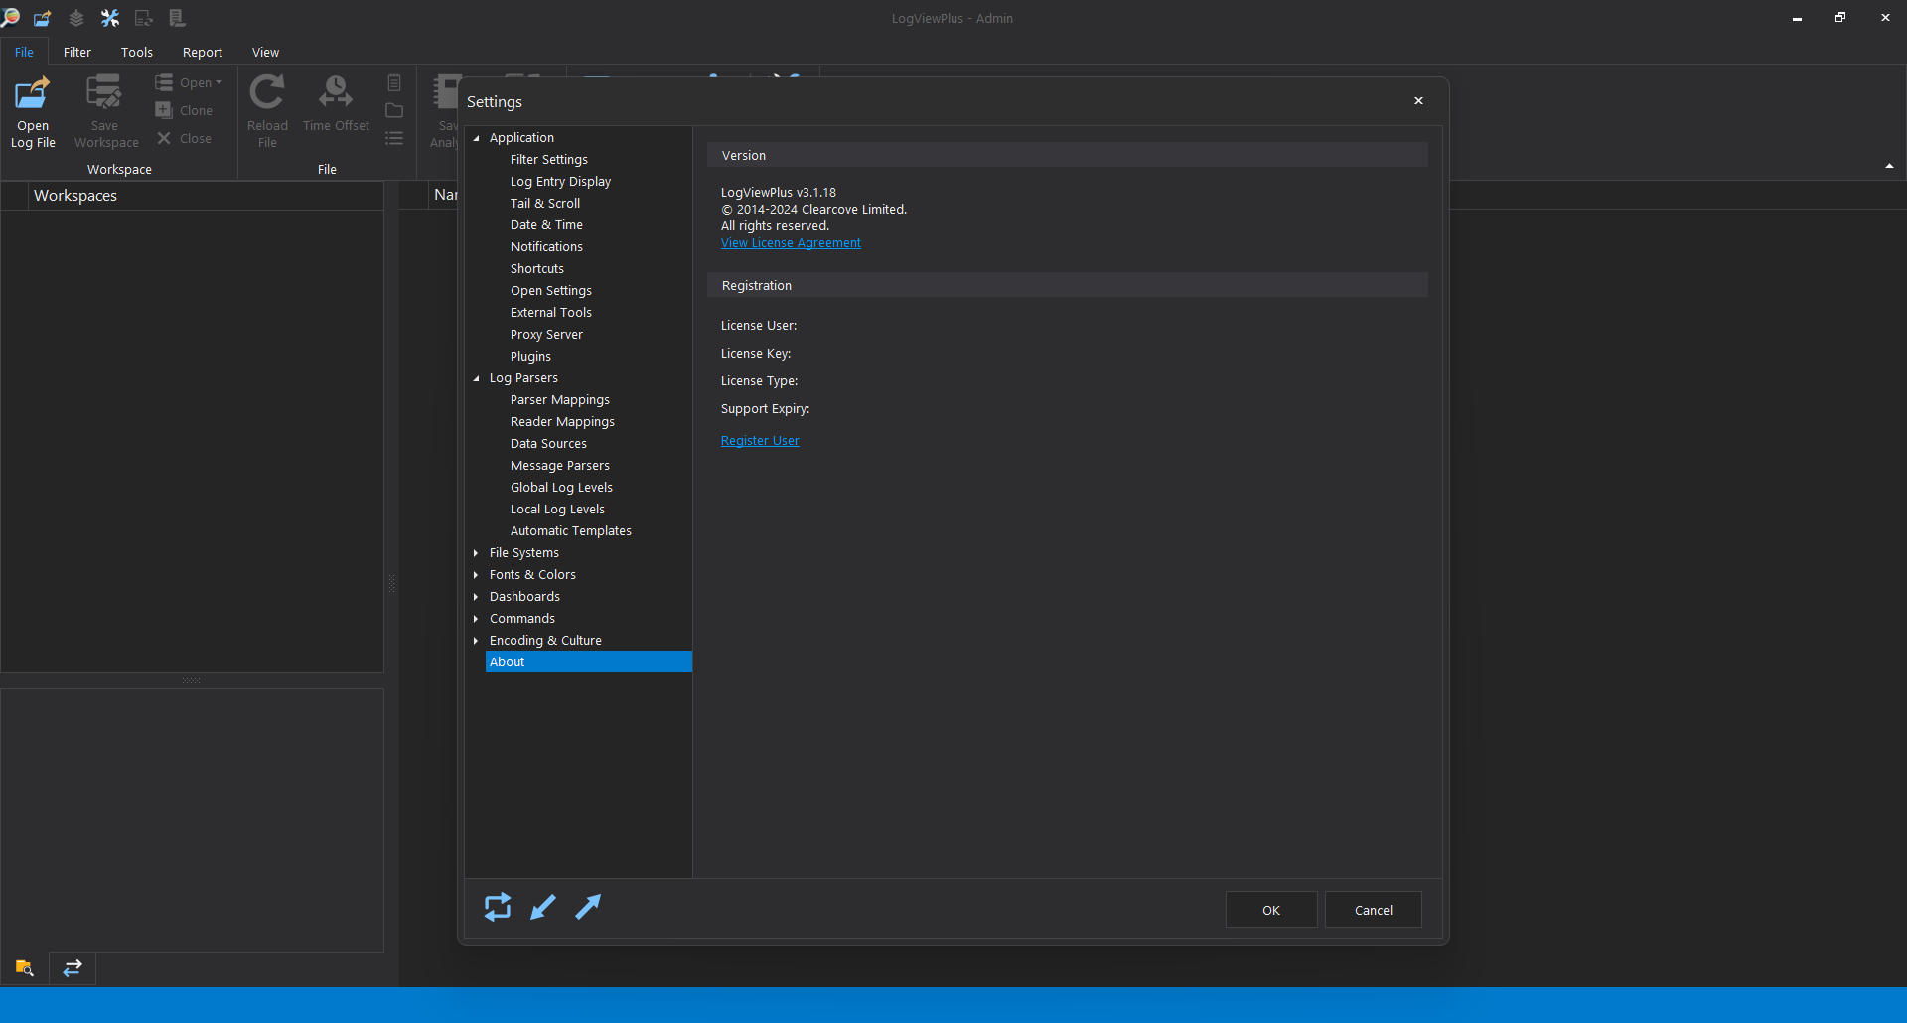Select Data Sources in the tree
1907x1023 pixels.
(548, 444)
